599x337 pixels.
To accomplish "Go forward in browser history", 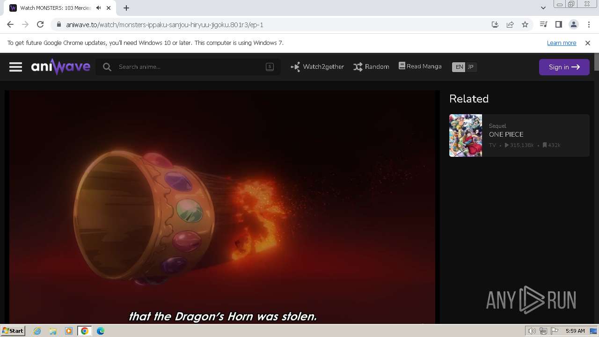I will click(x=25, y=24).
